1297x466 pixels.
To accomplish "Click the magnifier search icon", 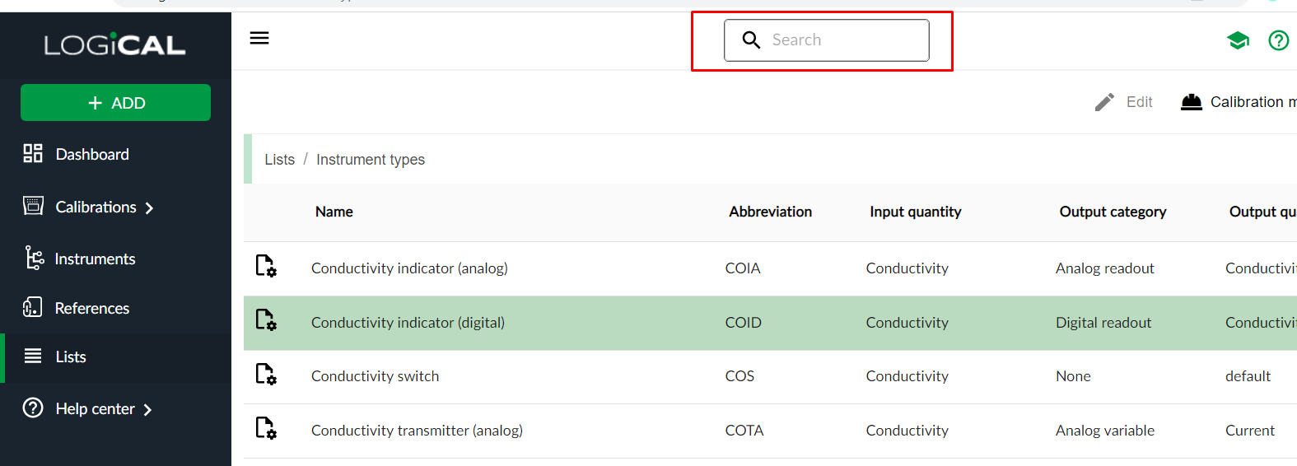I will point(751,40).
